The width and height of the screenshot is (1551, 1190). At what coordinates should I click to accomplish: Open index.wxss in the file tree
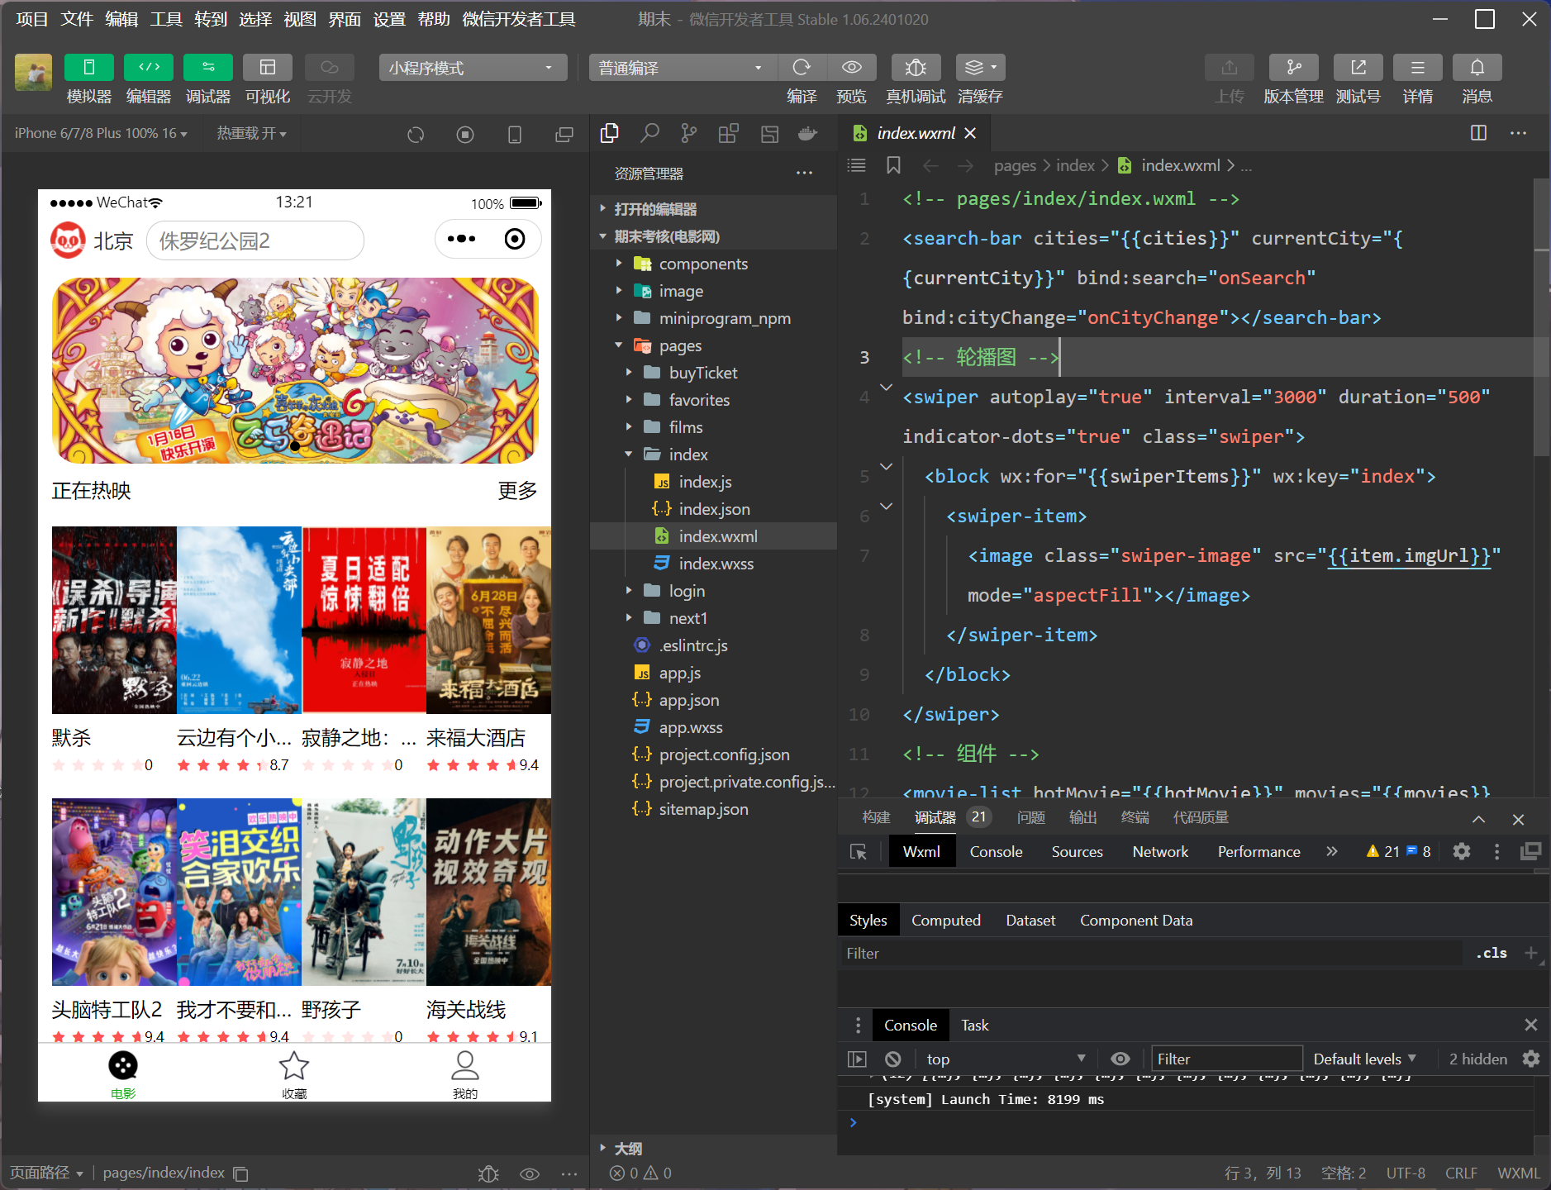click(714, 564)
